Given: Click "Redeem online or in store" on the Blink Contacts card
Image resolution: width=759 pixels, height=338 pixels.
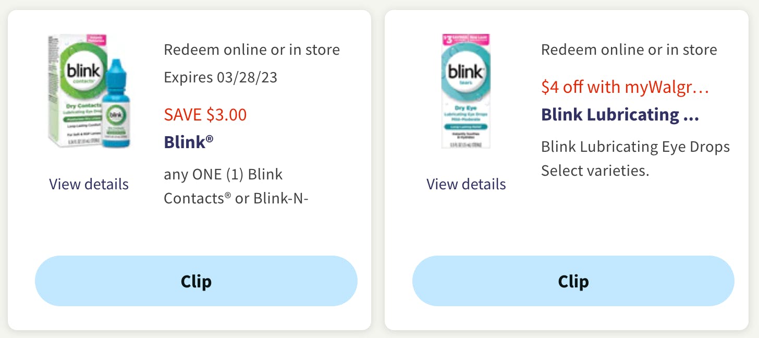Looking at the screenshot, I should (x=252, y=50).
